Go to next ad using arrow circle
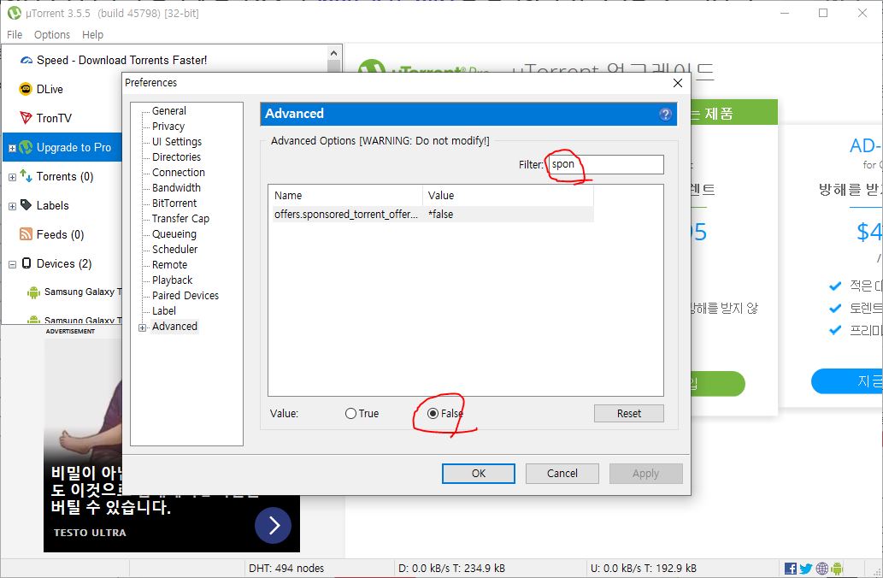Screen dimensions: 883x578 pos(274,525)
